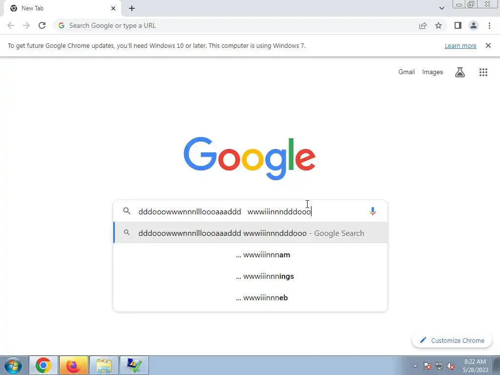Viewport: 500px width, 375px height.
Task: Open the side panel icon
Action: pos(458,25)
